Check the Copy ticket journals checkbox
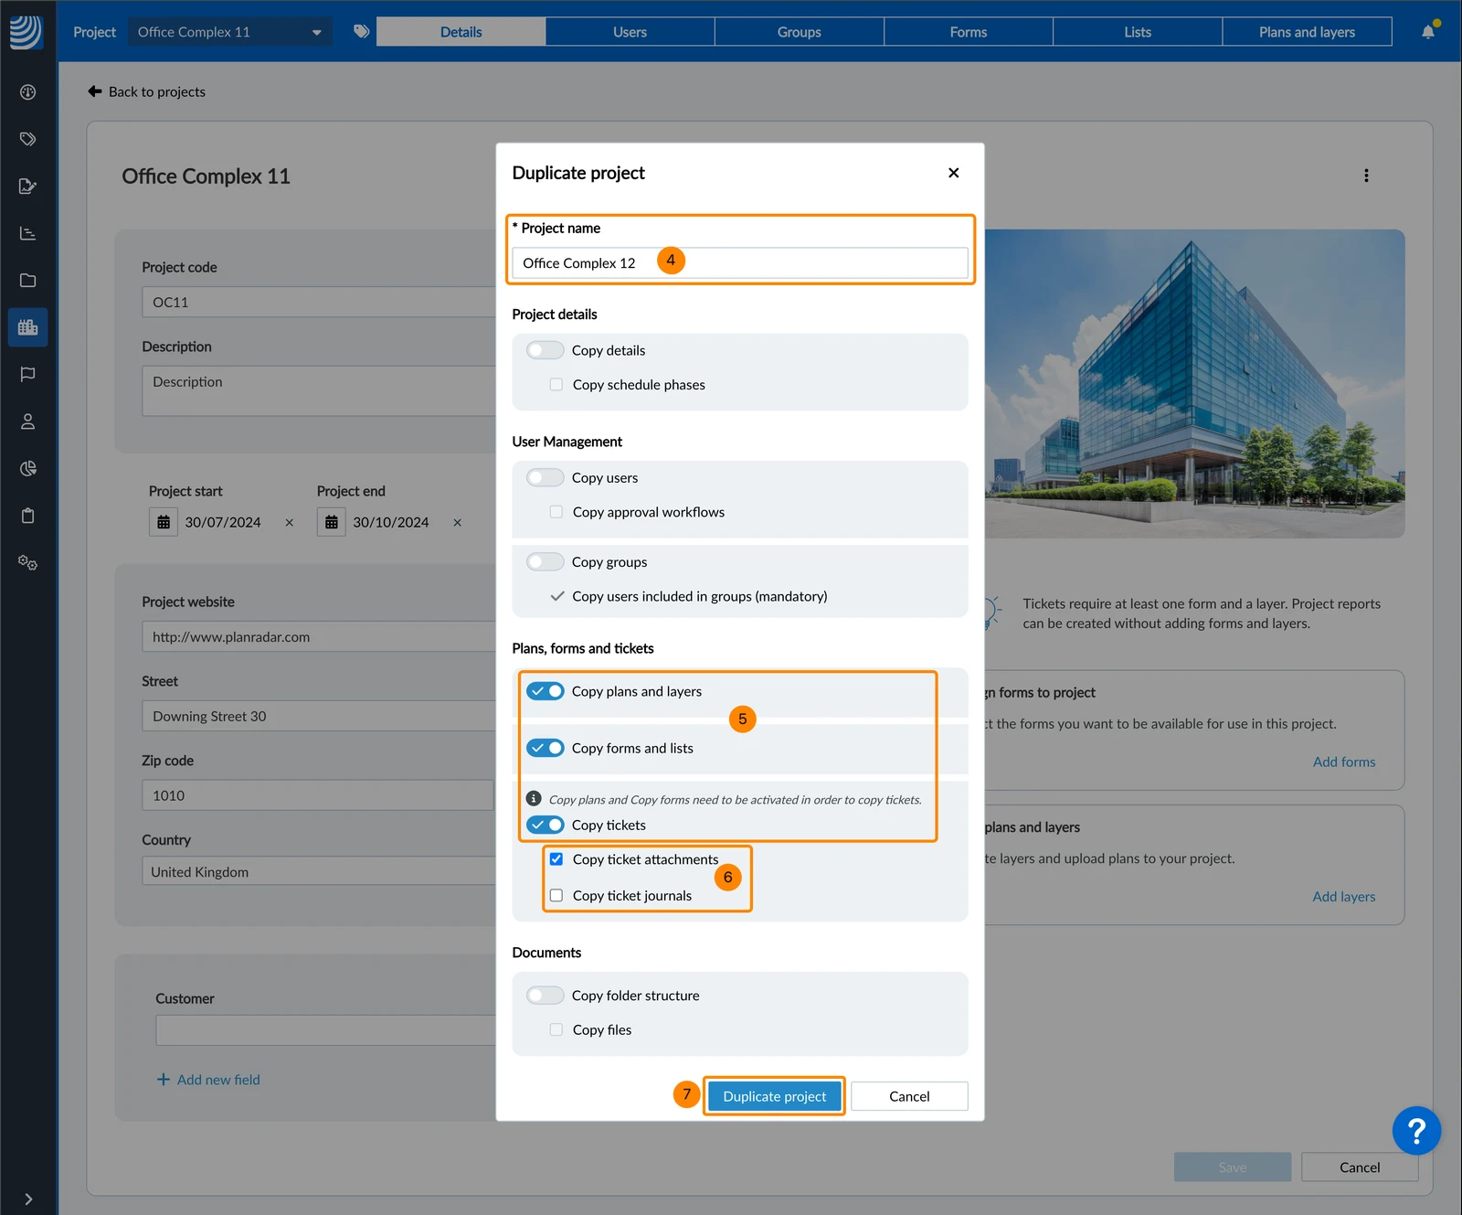Screen dimensions: 1462x1215 click(x=556, y=895)
